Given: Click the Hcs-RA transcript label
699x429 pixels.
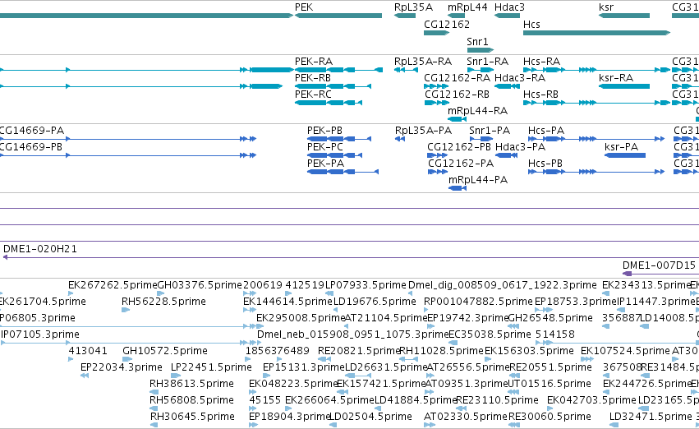Looking at the screenshot, I should pos(540,61).
